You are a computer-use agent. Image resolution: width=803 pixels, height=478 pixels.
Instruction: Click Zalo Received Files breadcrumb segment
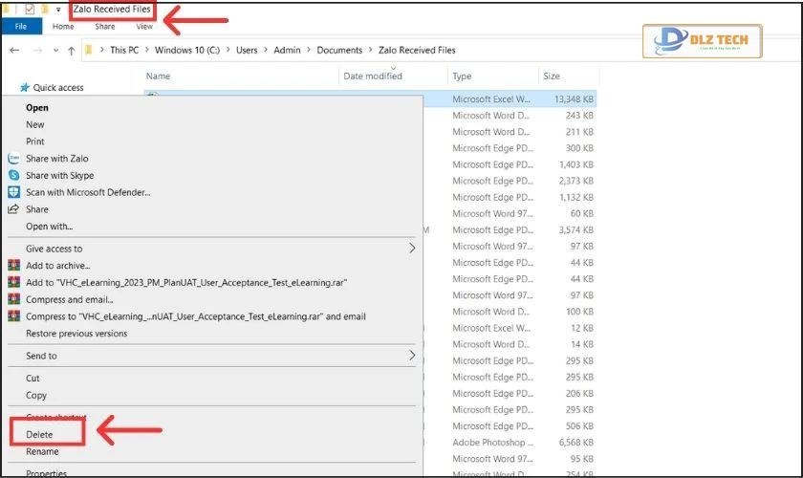pos(417,51)
